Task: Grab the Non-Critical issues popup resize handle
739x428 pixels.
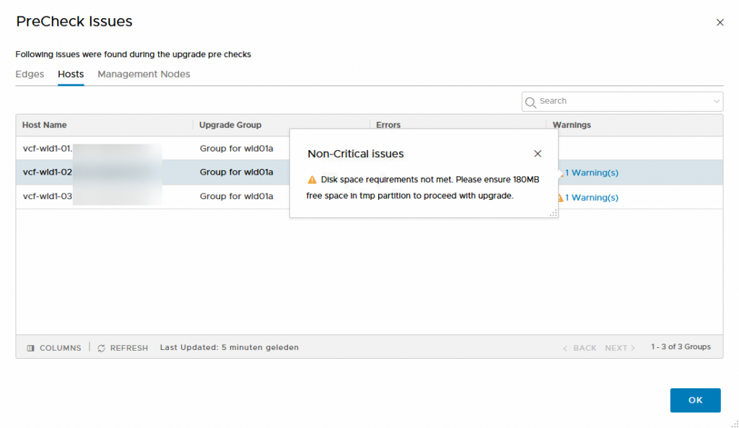Action: coord(554,213)
